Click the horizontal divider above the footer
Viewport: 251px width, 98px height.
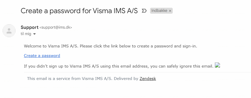[x=137, y=72]
